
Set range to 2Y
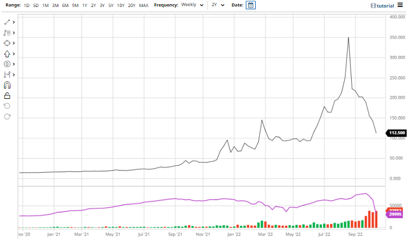coord(93,5)
